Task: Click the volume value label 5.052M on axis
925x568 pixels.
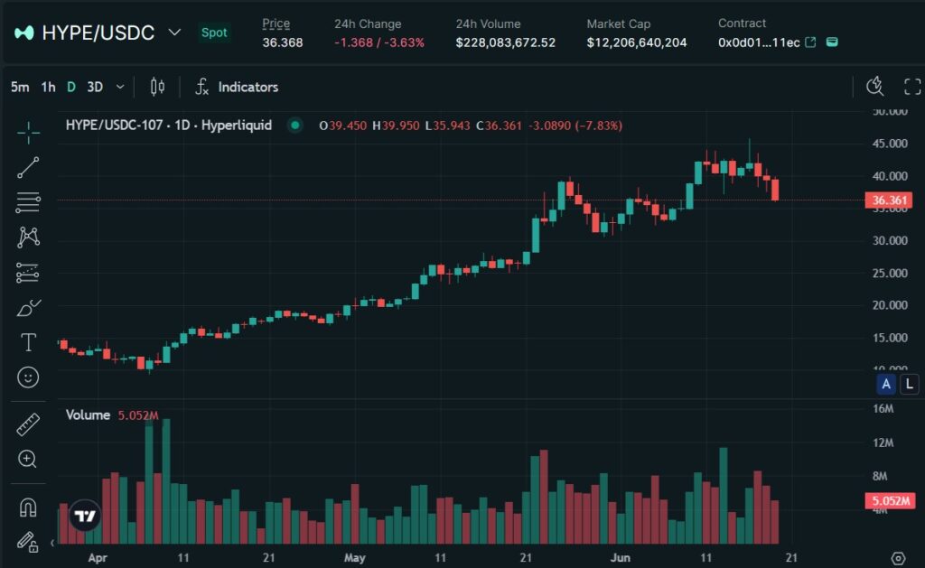Action: pos(890,501)
